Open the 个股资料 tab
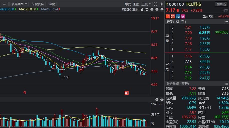This screenshot has height=128, width=229. (38, 4)
